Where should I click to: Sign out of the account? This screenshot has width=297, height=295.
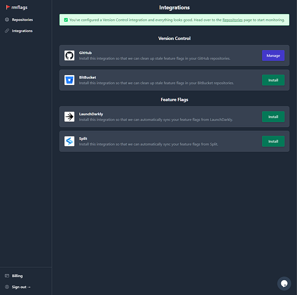point(21,287)
